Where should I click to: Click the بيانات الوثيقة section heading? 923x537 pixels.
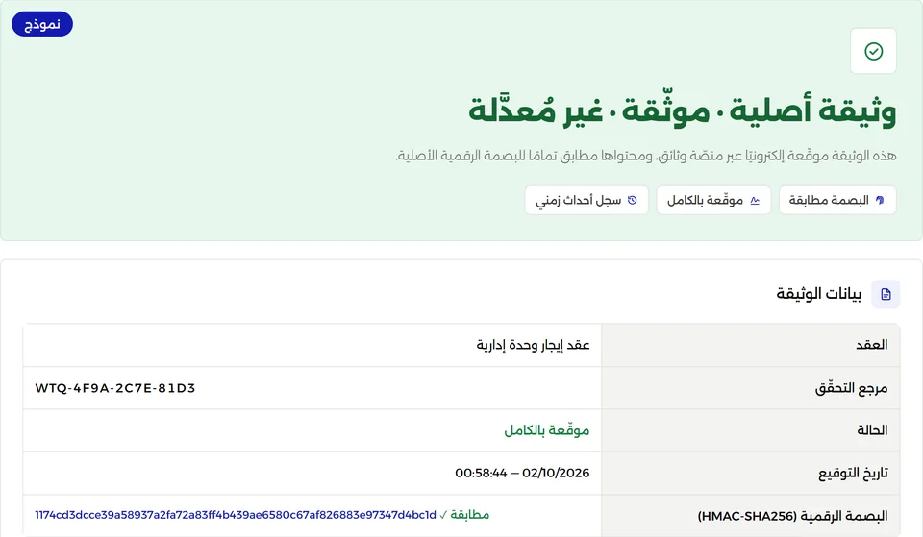click(x=818, y=294)
